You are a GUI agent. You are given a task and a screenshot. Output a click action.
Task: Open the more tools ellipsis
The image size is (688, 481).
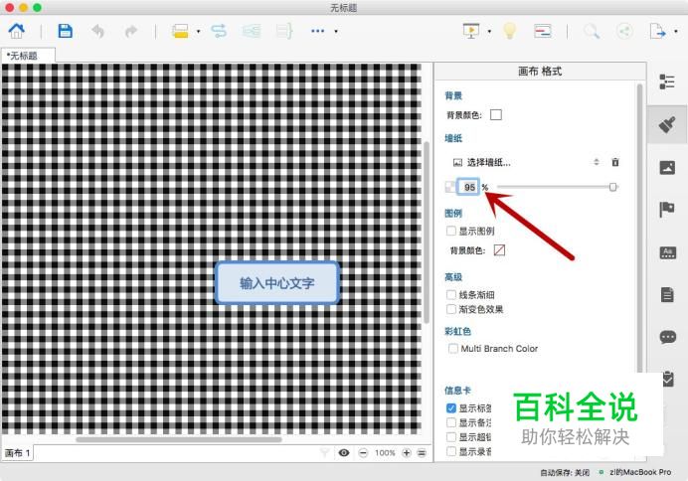pyautogui.click(x=317, y=31)
